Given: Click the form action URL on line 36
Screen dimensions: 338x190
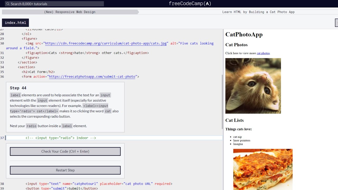Looking at the screenshot, I should [92, 77].
